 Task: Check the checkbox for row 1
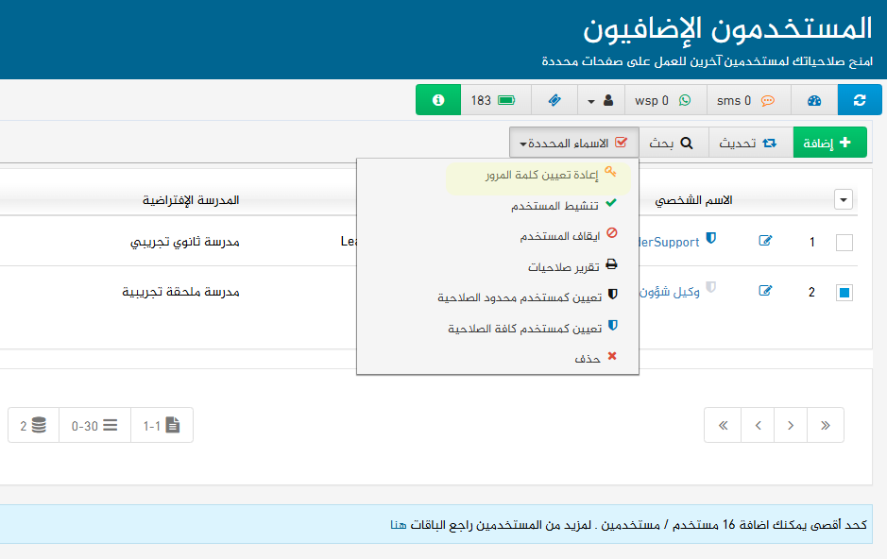tap(844, 243)
